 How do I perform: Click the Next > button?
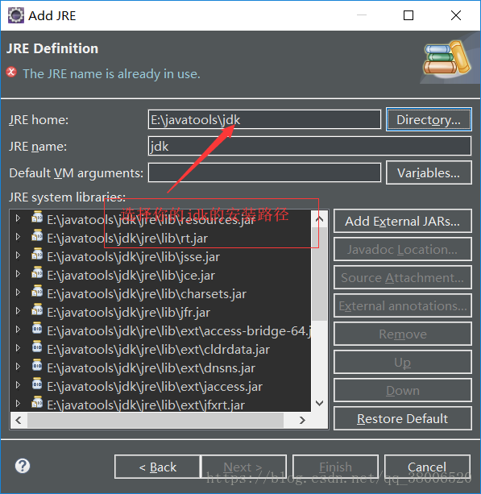coord(244,467)
